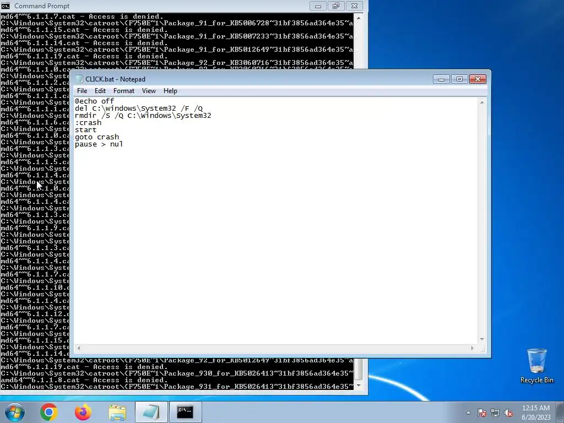Image resolution: width=564 pixels, height=423 pixels.
Task: Click the Package_931_for_KB5026413 line in Command Prompt
Action: (x=177, y=387)
